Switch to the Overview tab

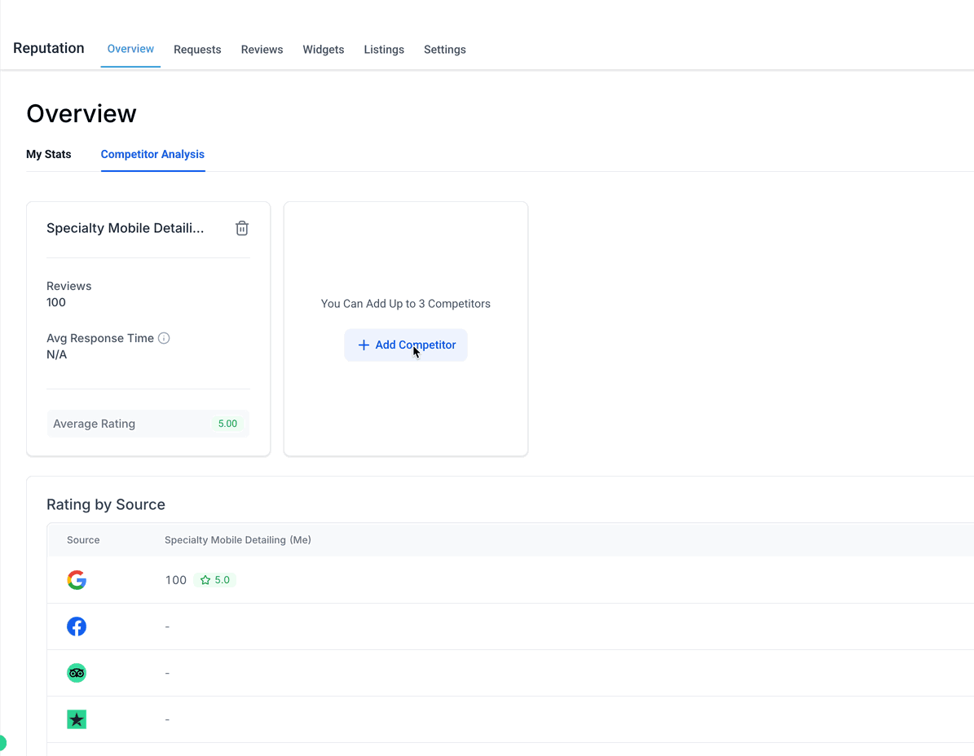click(x=130, y=49)
